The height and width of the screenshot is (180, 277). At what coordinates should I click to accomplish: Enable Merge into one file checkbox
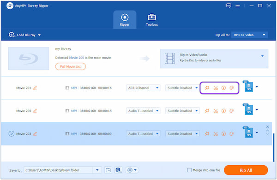coord(189,170)
